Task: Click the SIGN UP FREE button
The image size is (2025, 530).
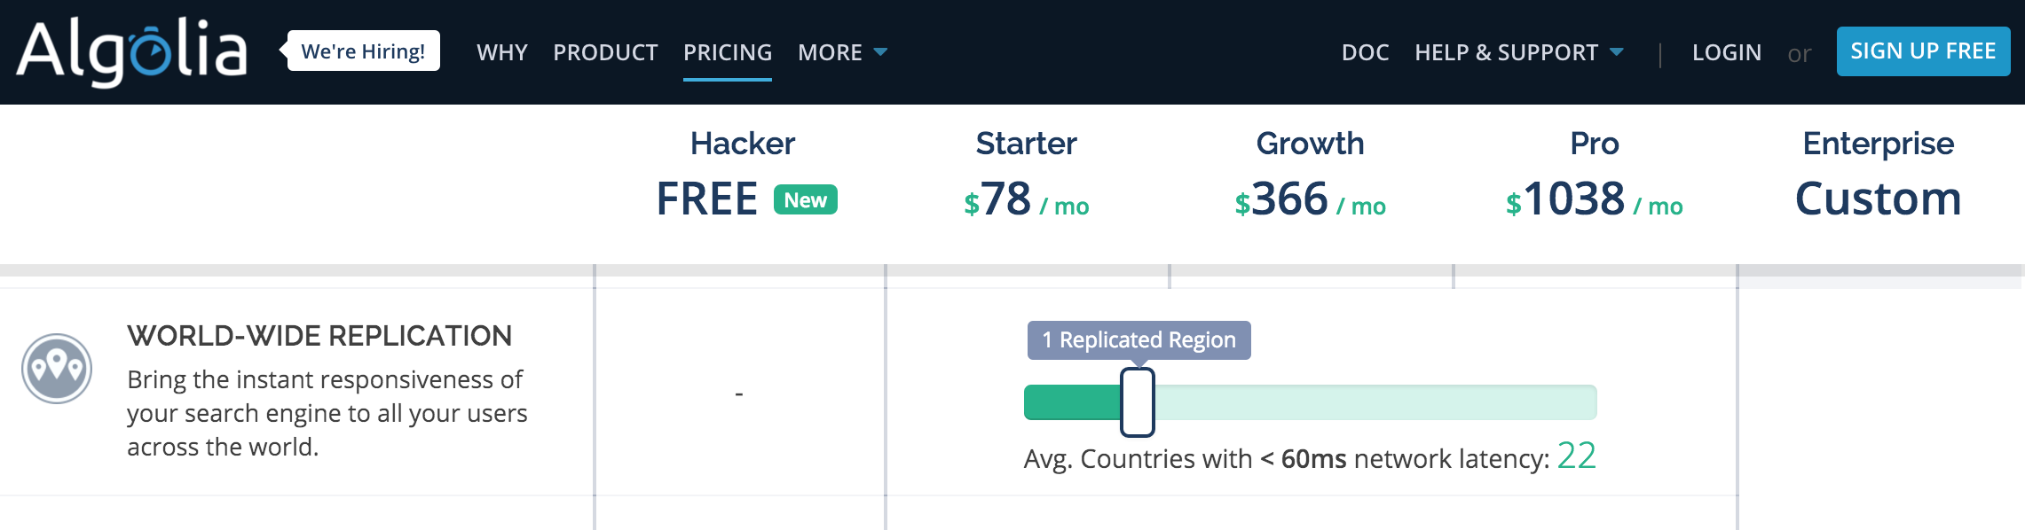Action: click(x=1923, y=51)
